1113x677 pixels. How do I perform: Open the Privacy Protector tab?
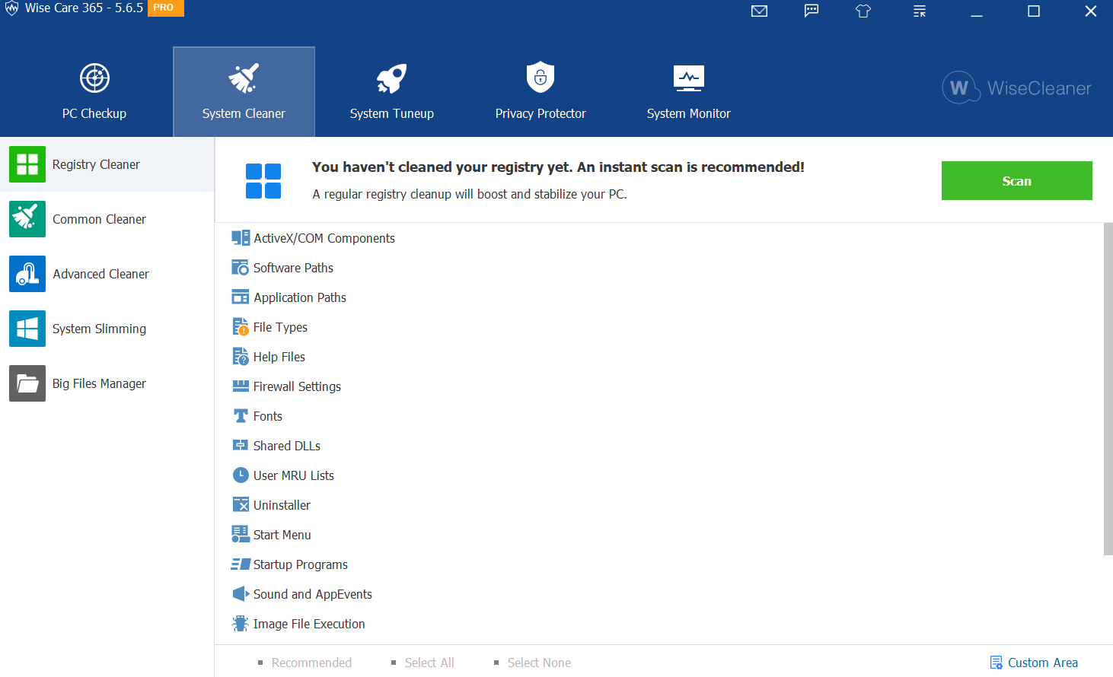pyautogui.click(x=541, y=92)
